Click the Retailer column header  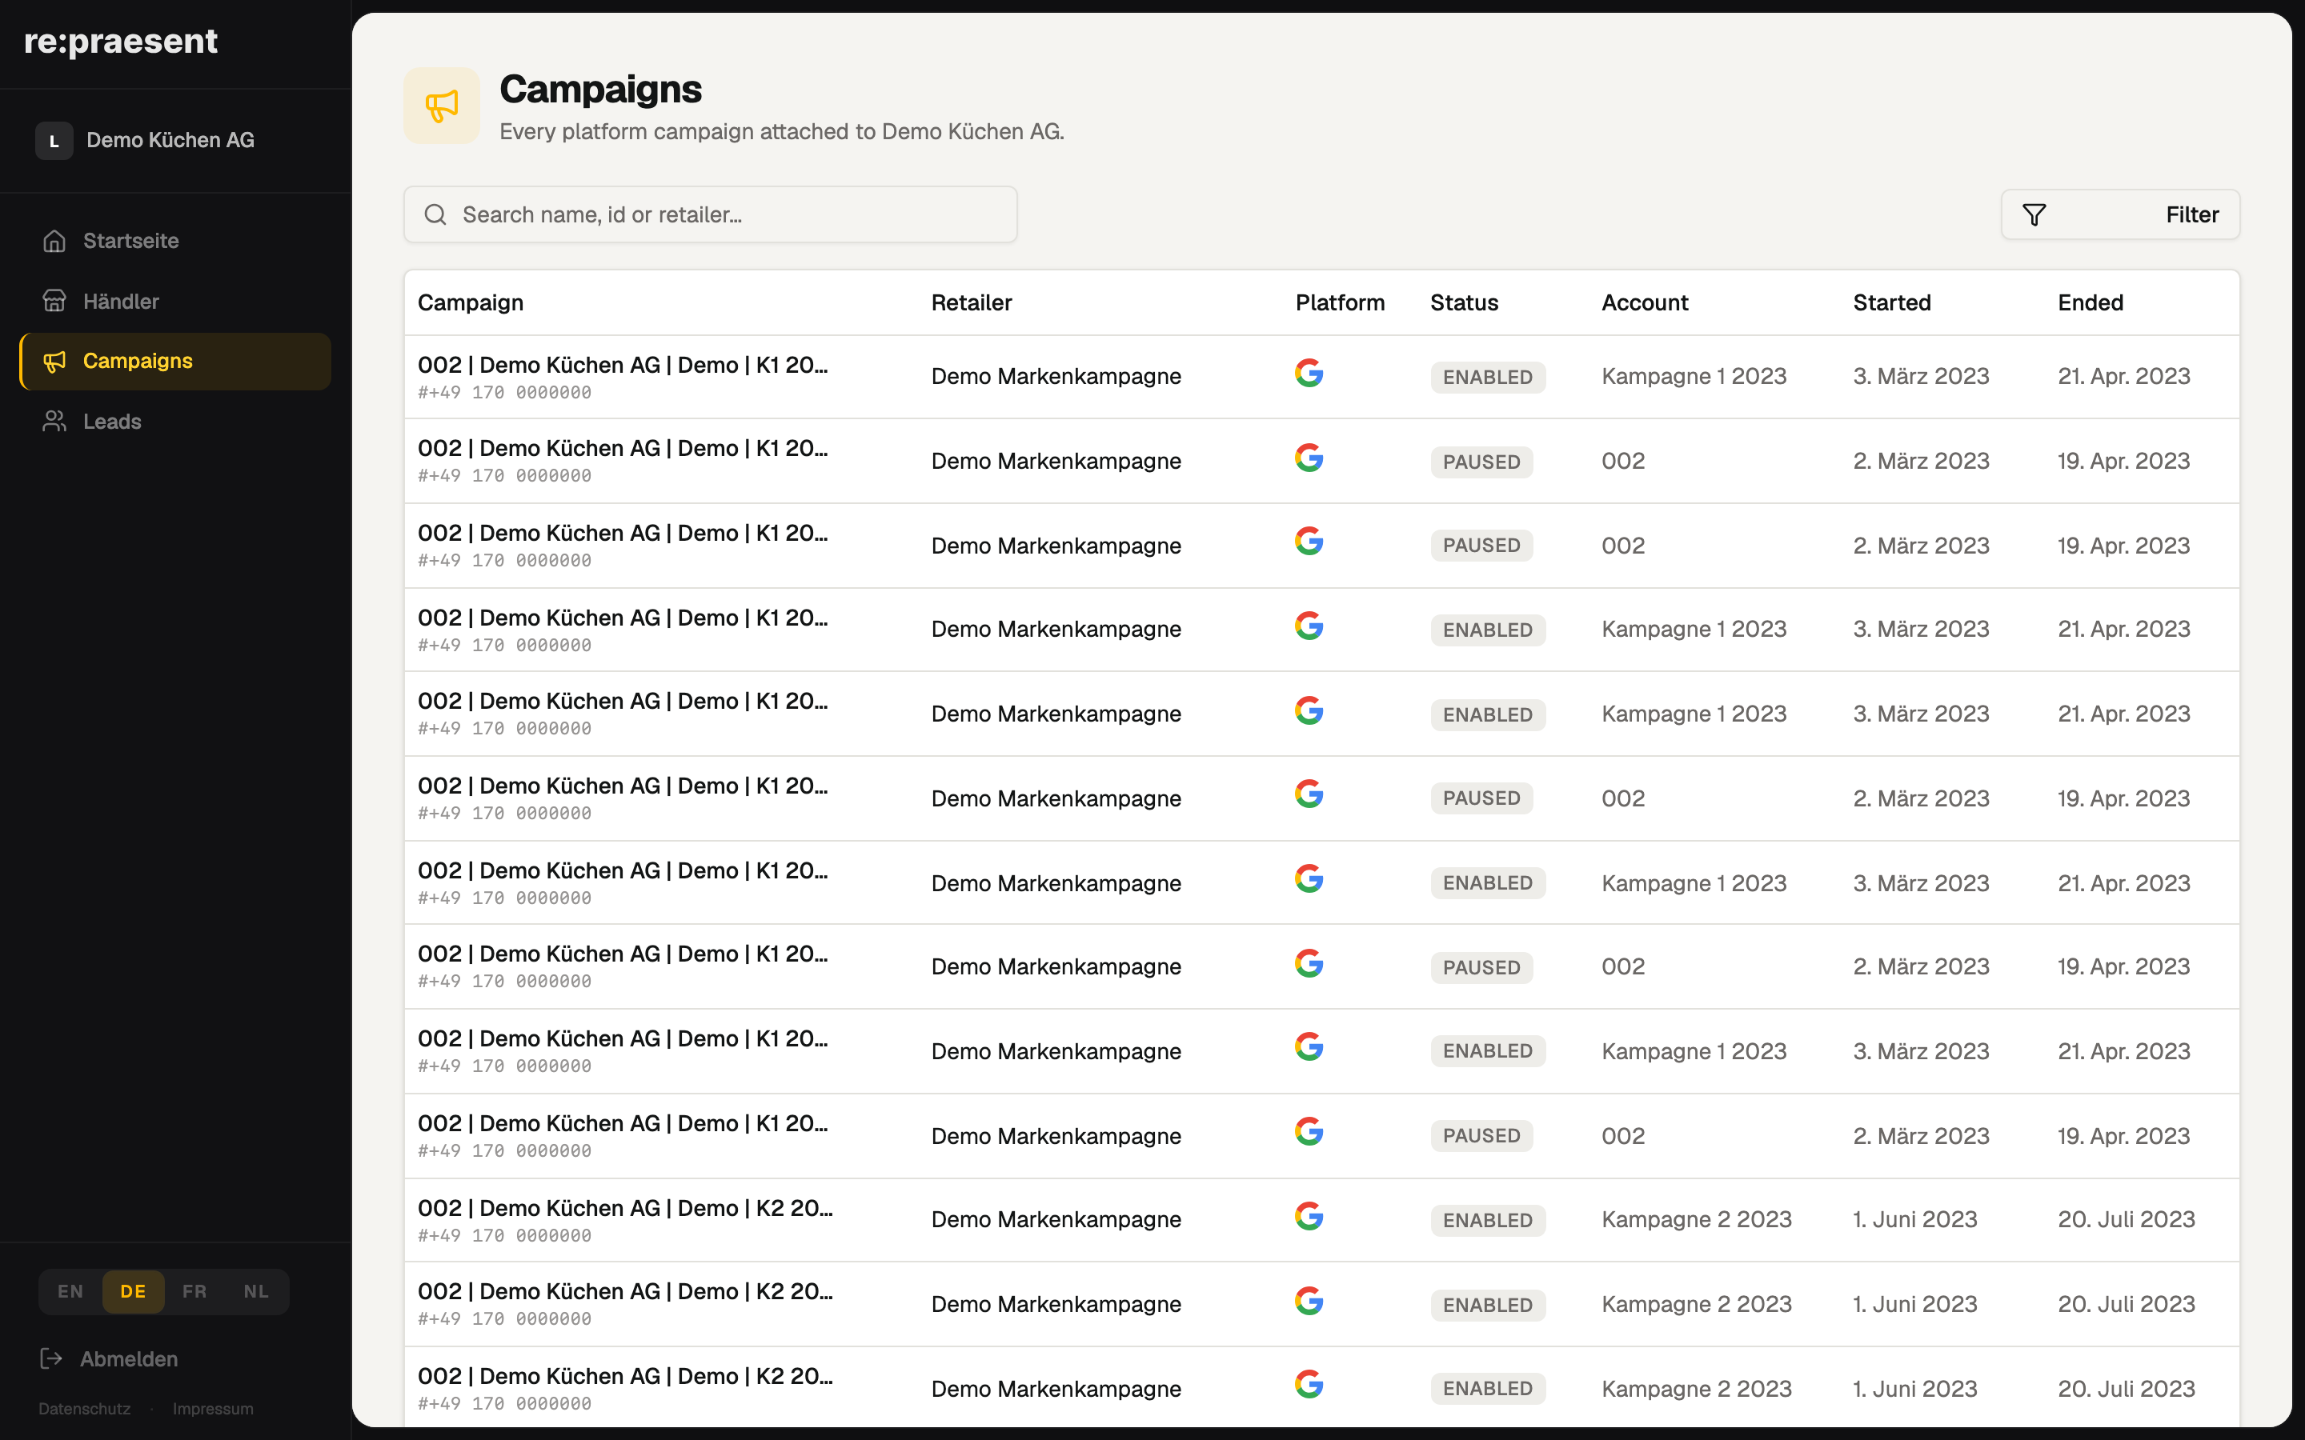972,303
